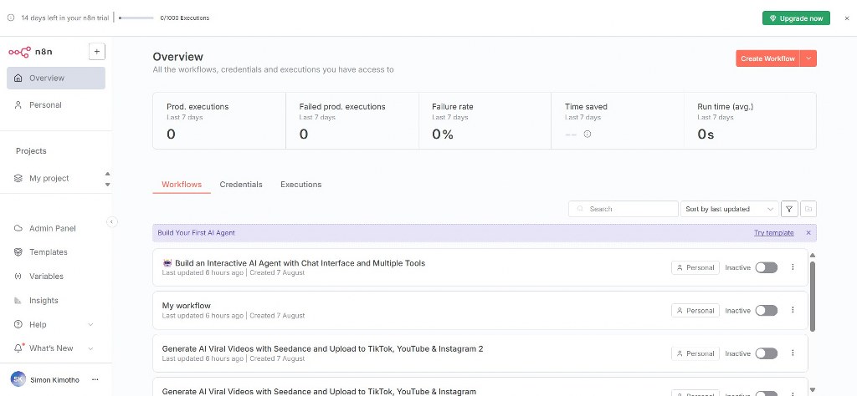
Task: Click the ellipsis next to Simon Kimotho
Action: pos(95,379)
